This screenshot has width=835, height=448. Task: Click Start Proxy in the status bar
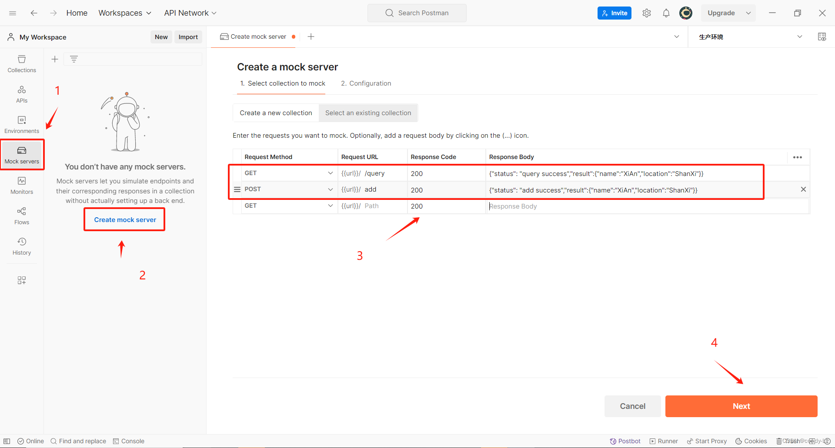click(x=707, y=441)
